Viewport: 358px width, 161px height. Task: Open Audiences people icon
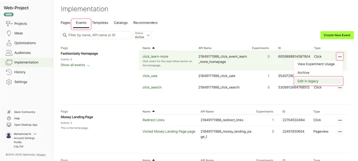(9, 53)
